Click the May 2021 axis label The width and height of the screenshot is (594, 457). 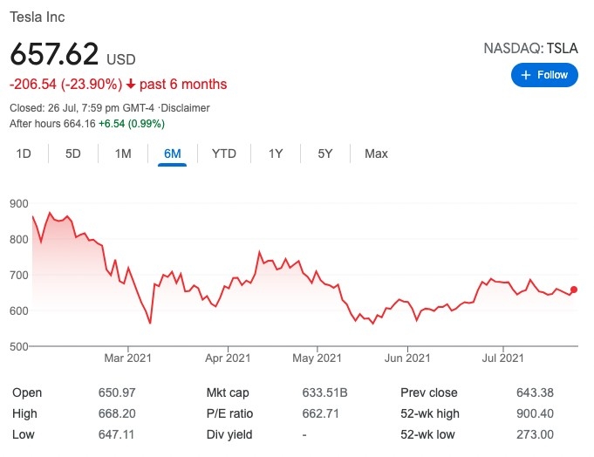coord(317,358)
